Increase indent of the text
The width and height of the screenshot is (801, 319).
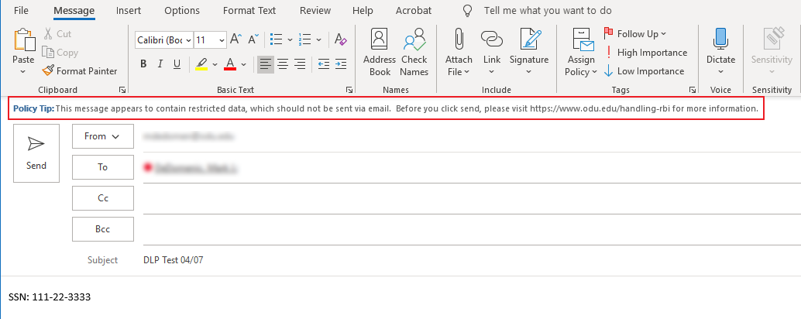pos(342,63)
